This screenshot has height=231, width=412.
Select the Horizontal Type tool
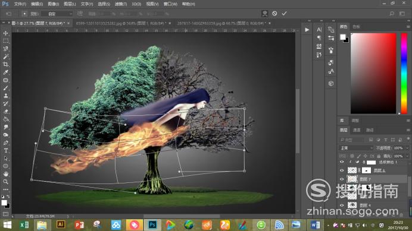click(5, 151)
